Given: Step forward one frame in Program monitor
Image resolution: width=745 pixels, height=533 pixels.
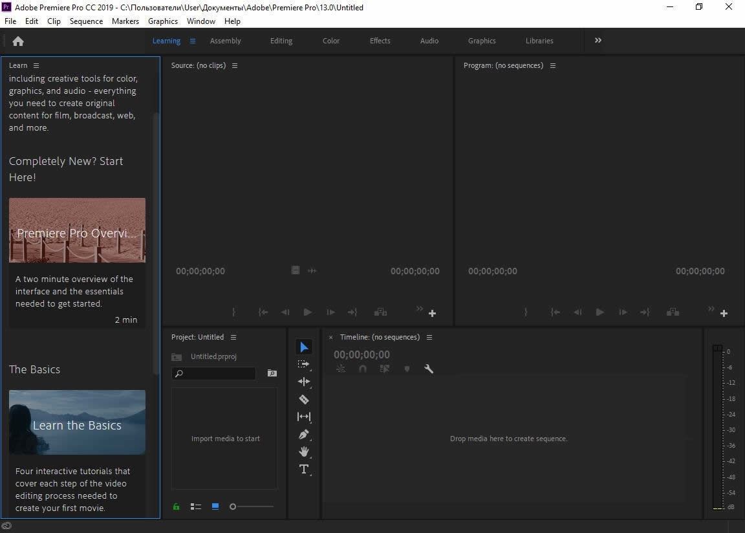Looking at the screenshot, I should coord(623,312).
